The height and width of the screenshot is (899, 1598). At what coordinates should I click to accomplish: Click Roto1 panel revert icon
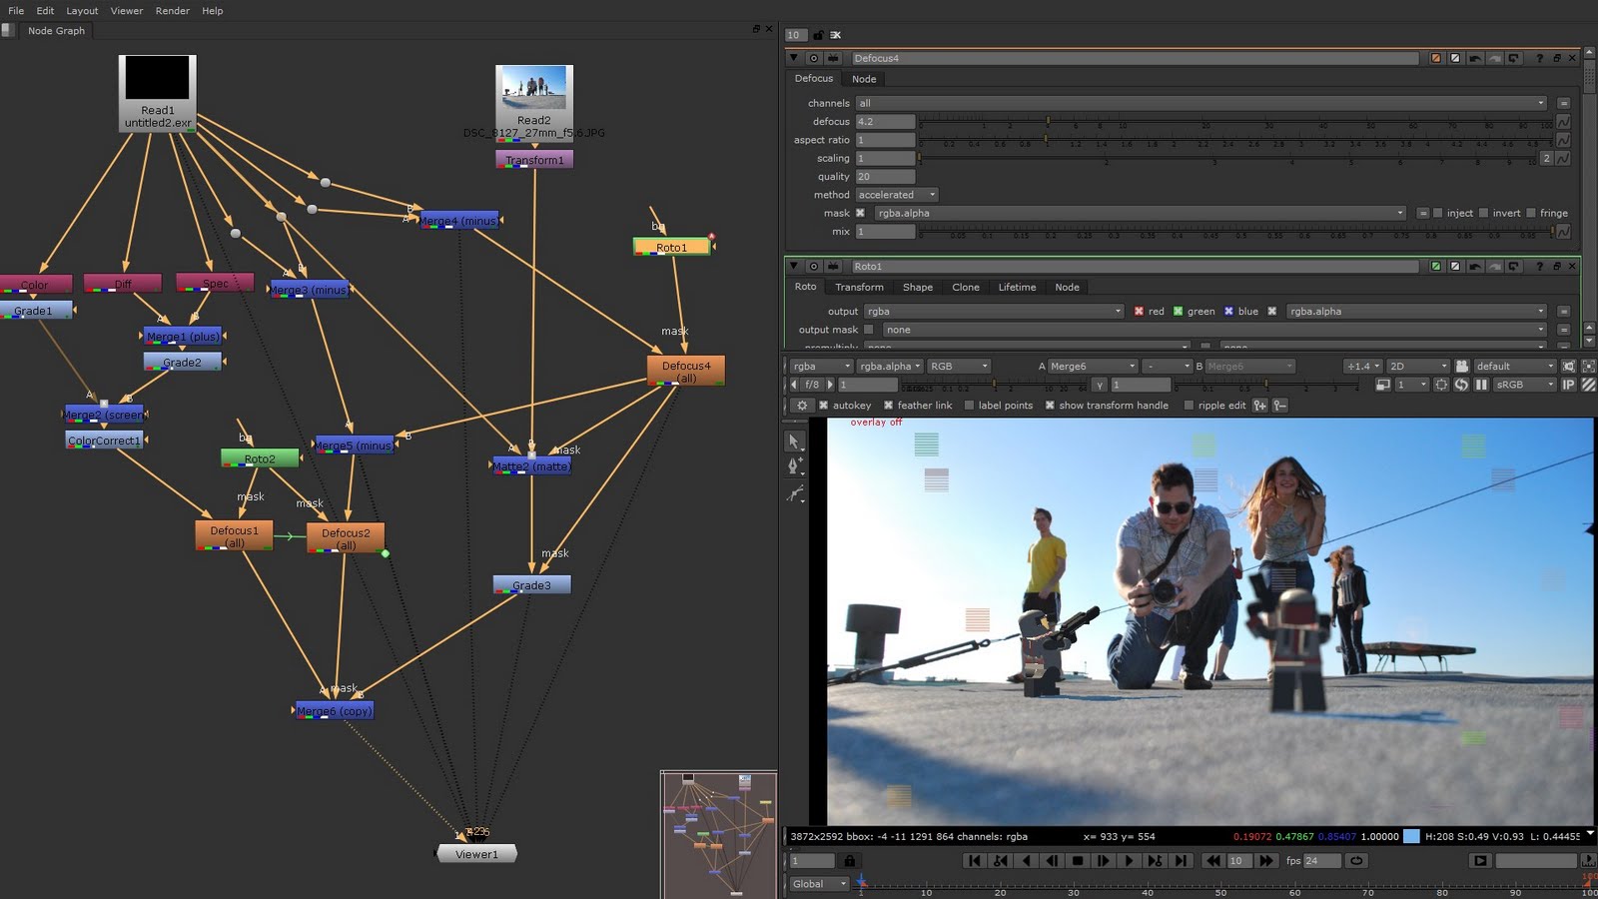click(1513, 267)
